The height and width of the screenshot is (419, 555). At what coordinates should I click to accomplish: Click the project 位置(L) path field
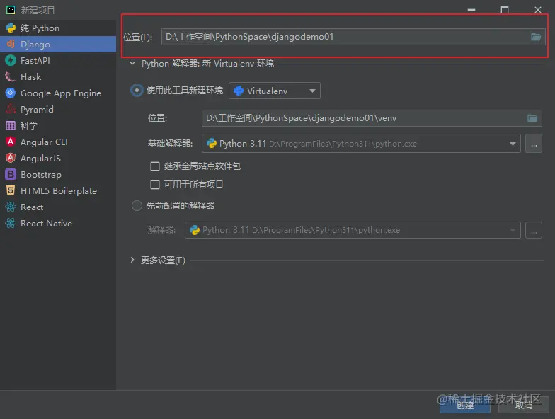coord(353,37)
